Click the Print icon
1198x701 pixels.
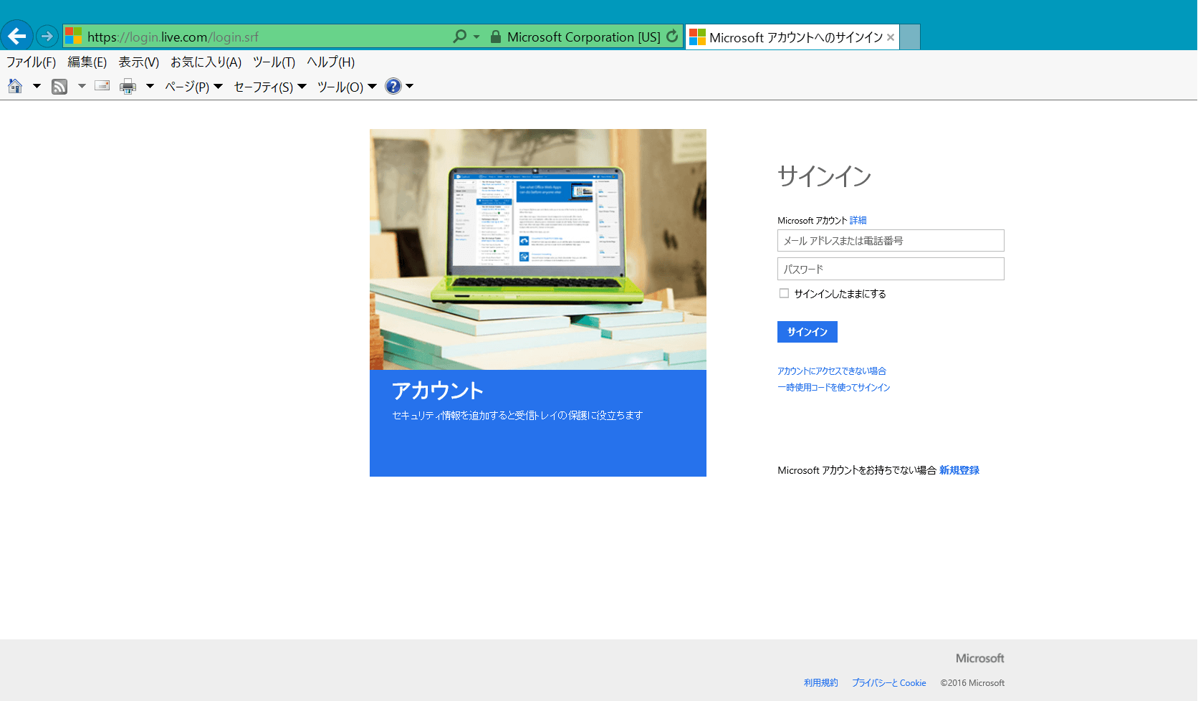pyautogui.click(x=128, y=87)
